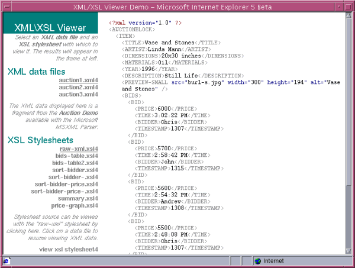The height and width of the screenshot is (268, 355).
Task: Click the xml version declaration line
Action: click(145, 23)
